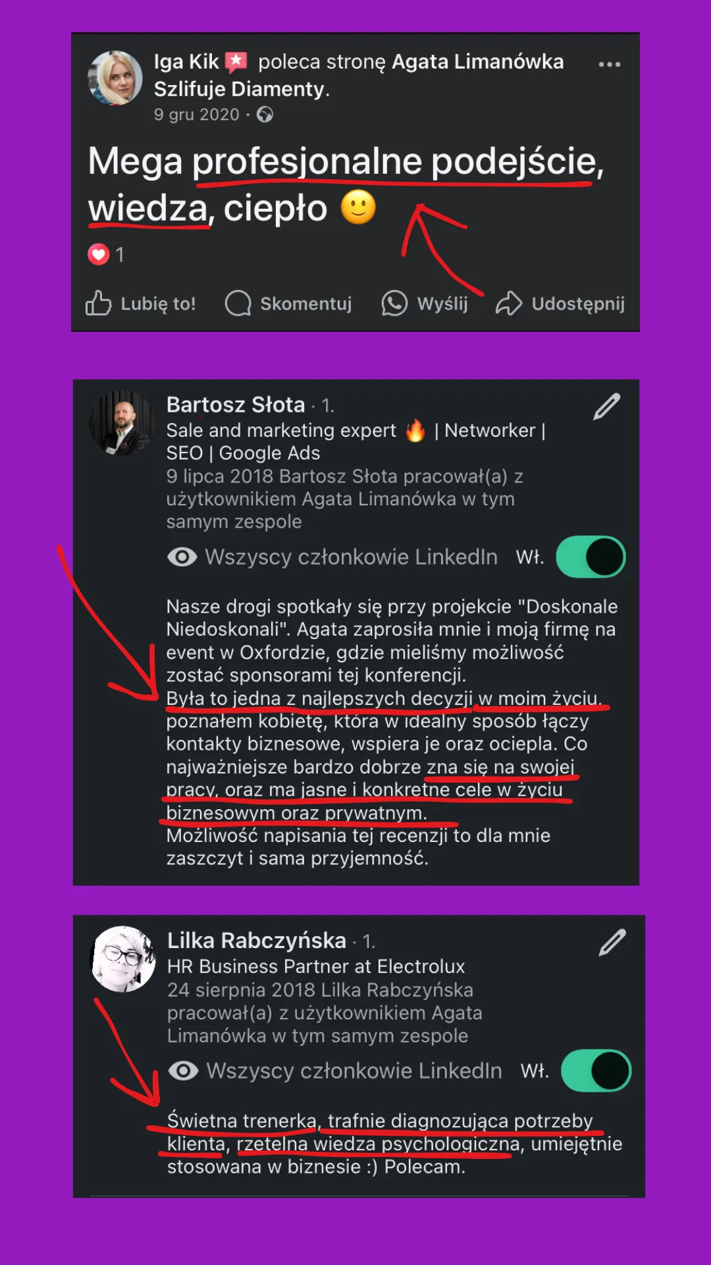Click Bartosz Słota's profile photo
The height and width of the screenshot is (1265, 711).
pos(122,423)
